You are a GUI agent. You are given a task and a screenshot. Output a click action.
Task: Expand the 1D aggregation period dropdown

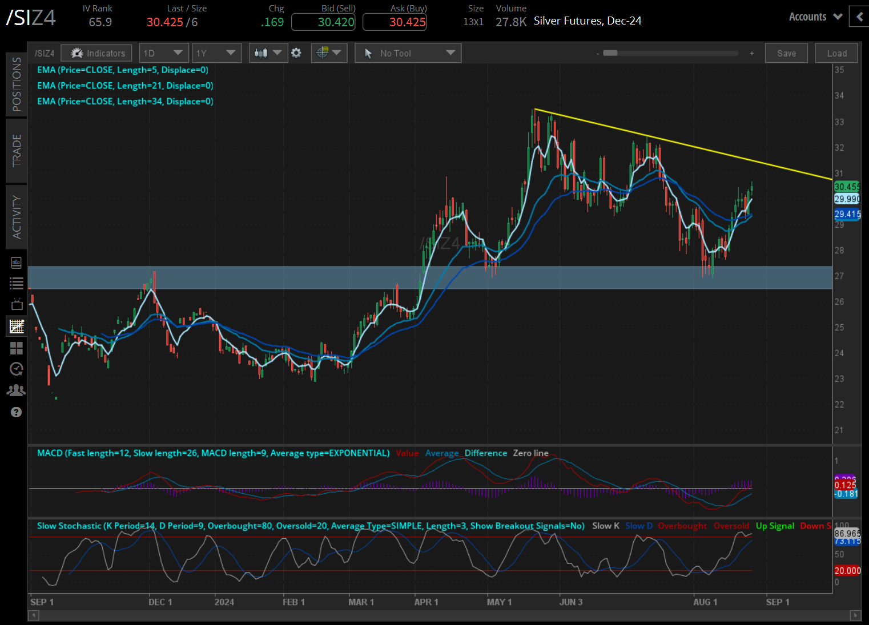tap(163, 53)
